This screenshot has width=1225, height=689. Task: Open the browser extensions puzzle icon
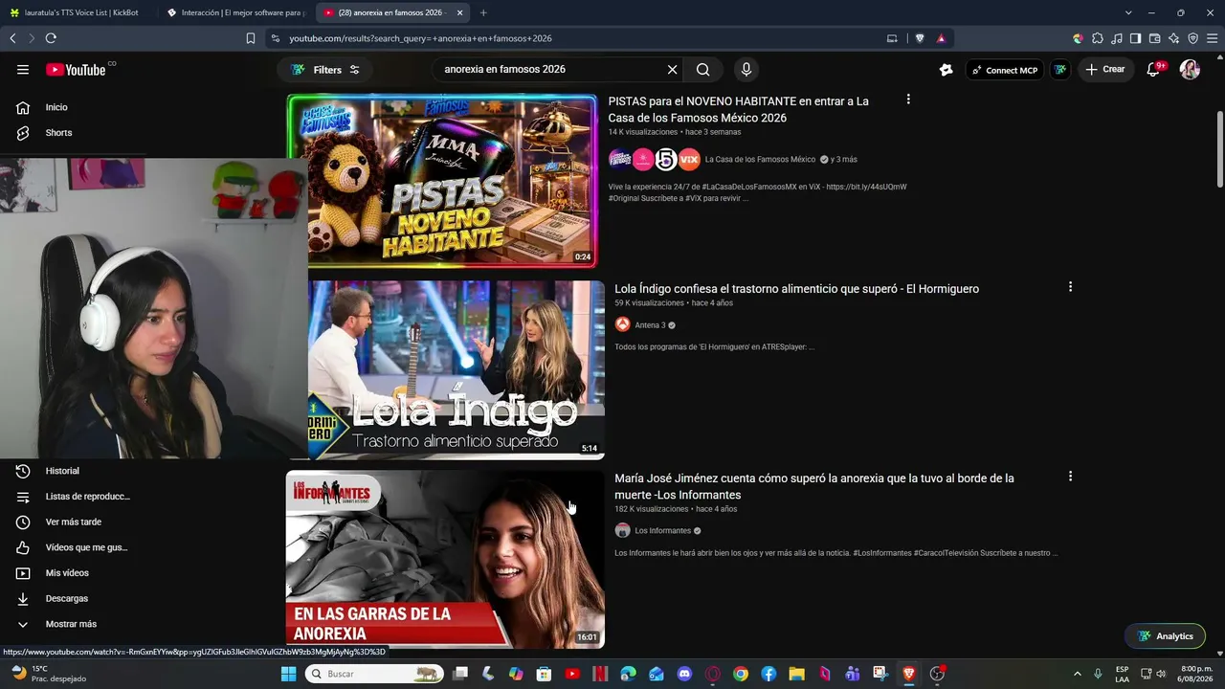pyautogui.click(x=1097, y=38)
